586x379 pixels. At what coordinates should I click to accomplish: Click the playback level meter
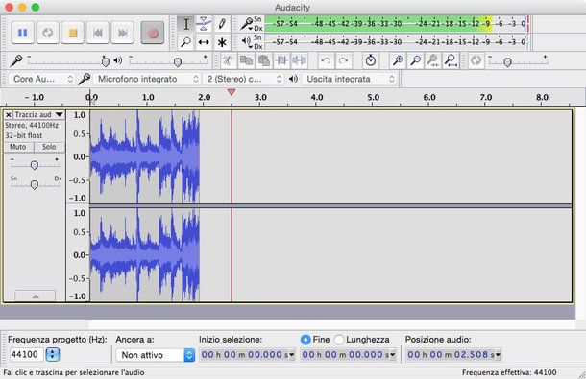(x=396, y=42)
